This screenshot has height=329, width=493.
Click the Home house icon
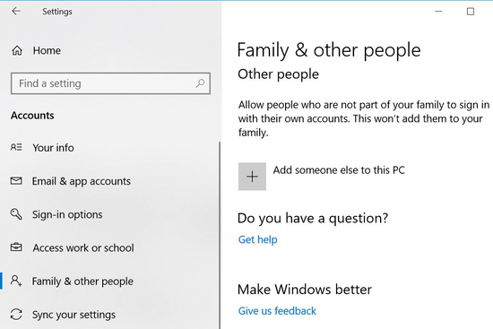click(17, 50)
